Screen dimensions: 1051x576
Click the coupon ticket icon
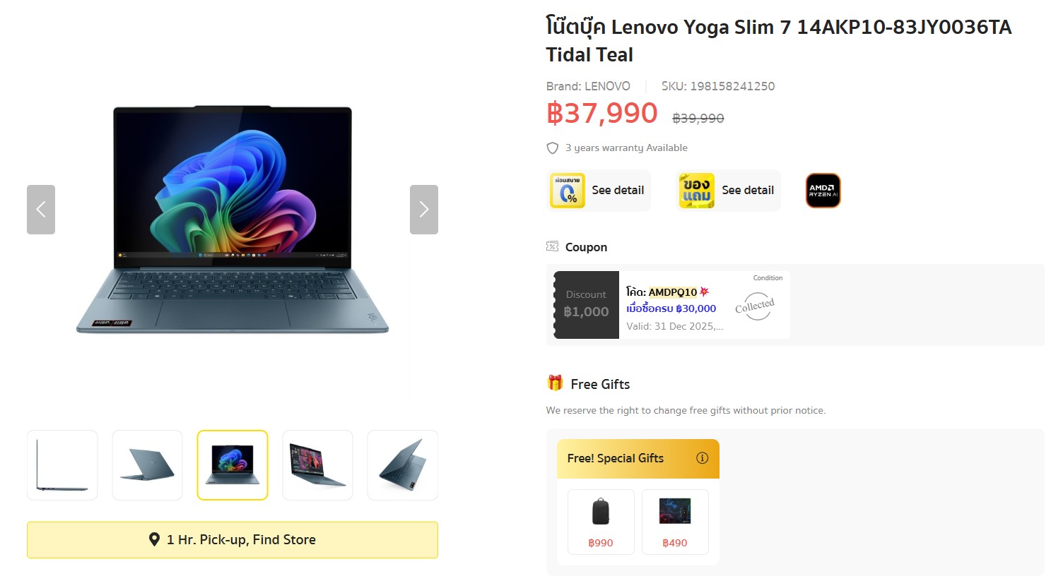coord(552,246)
